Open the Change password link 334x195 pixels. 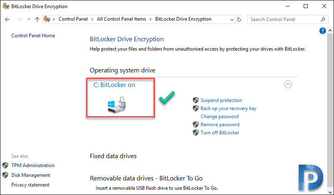click(220, 117)
